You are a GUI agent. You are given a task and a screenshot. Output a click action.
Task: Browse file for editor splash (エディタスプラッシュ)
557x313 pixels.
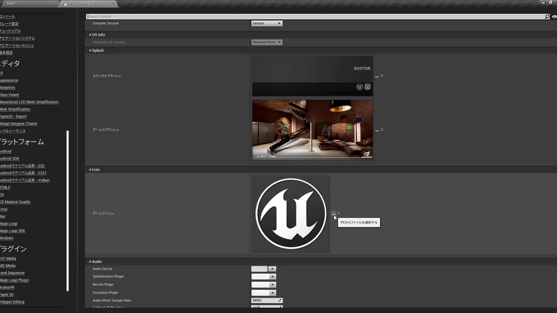[377, 77]
